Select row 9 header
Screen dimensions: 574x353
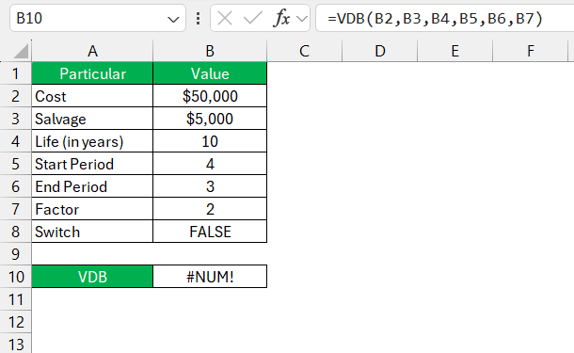(x=15, y=254)
